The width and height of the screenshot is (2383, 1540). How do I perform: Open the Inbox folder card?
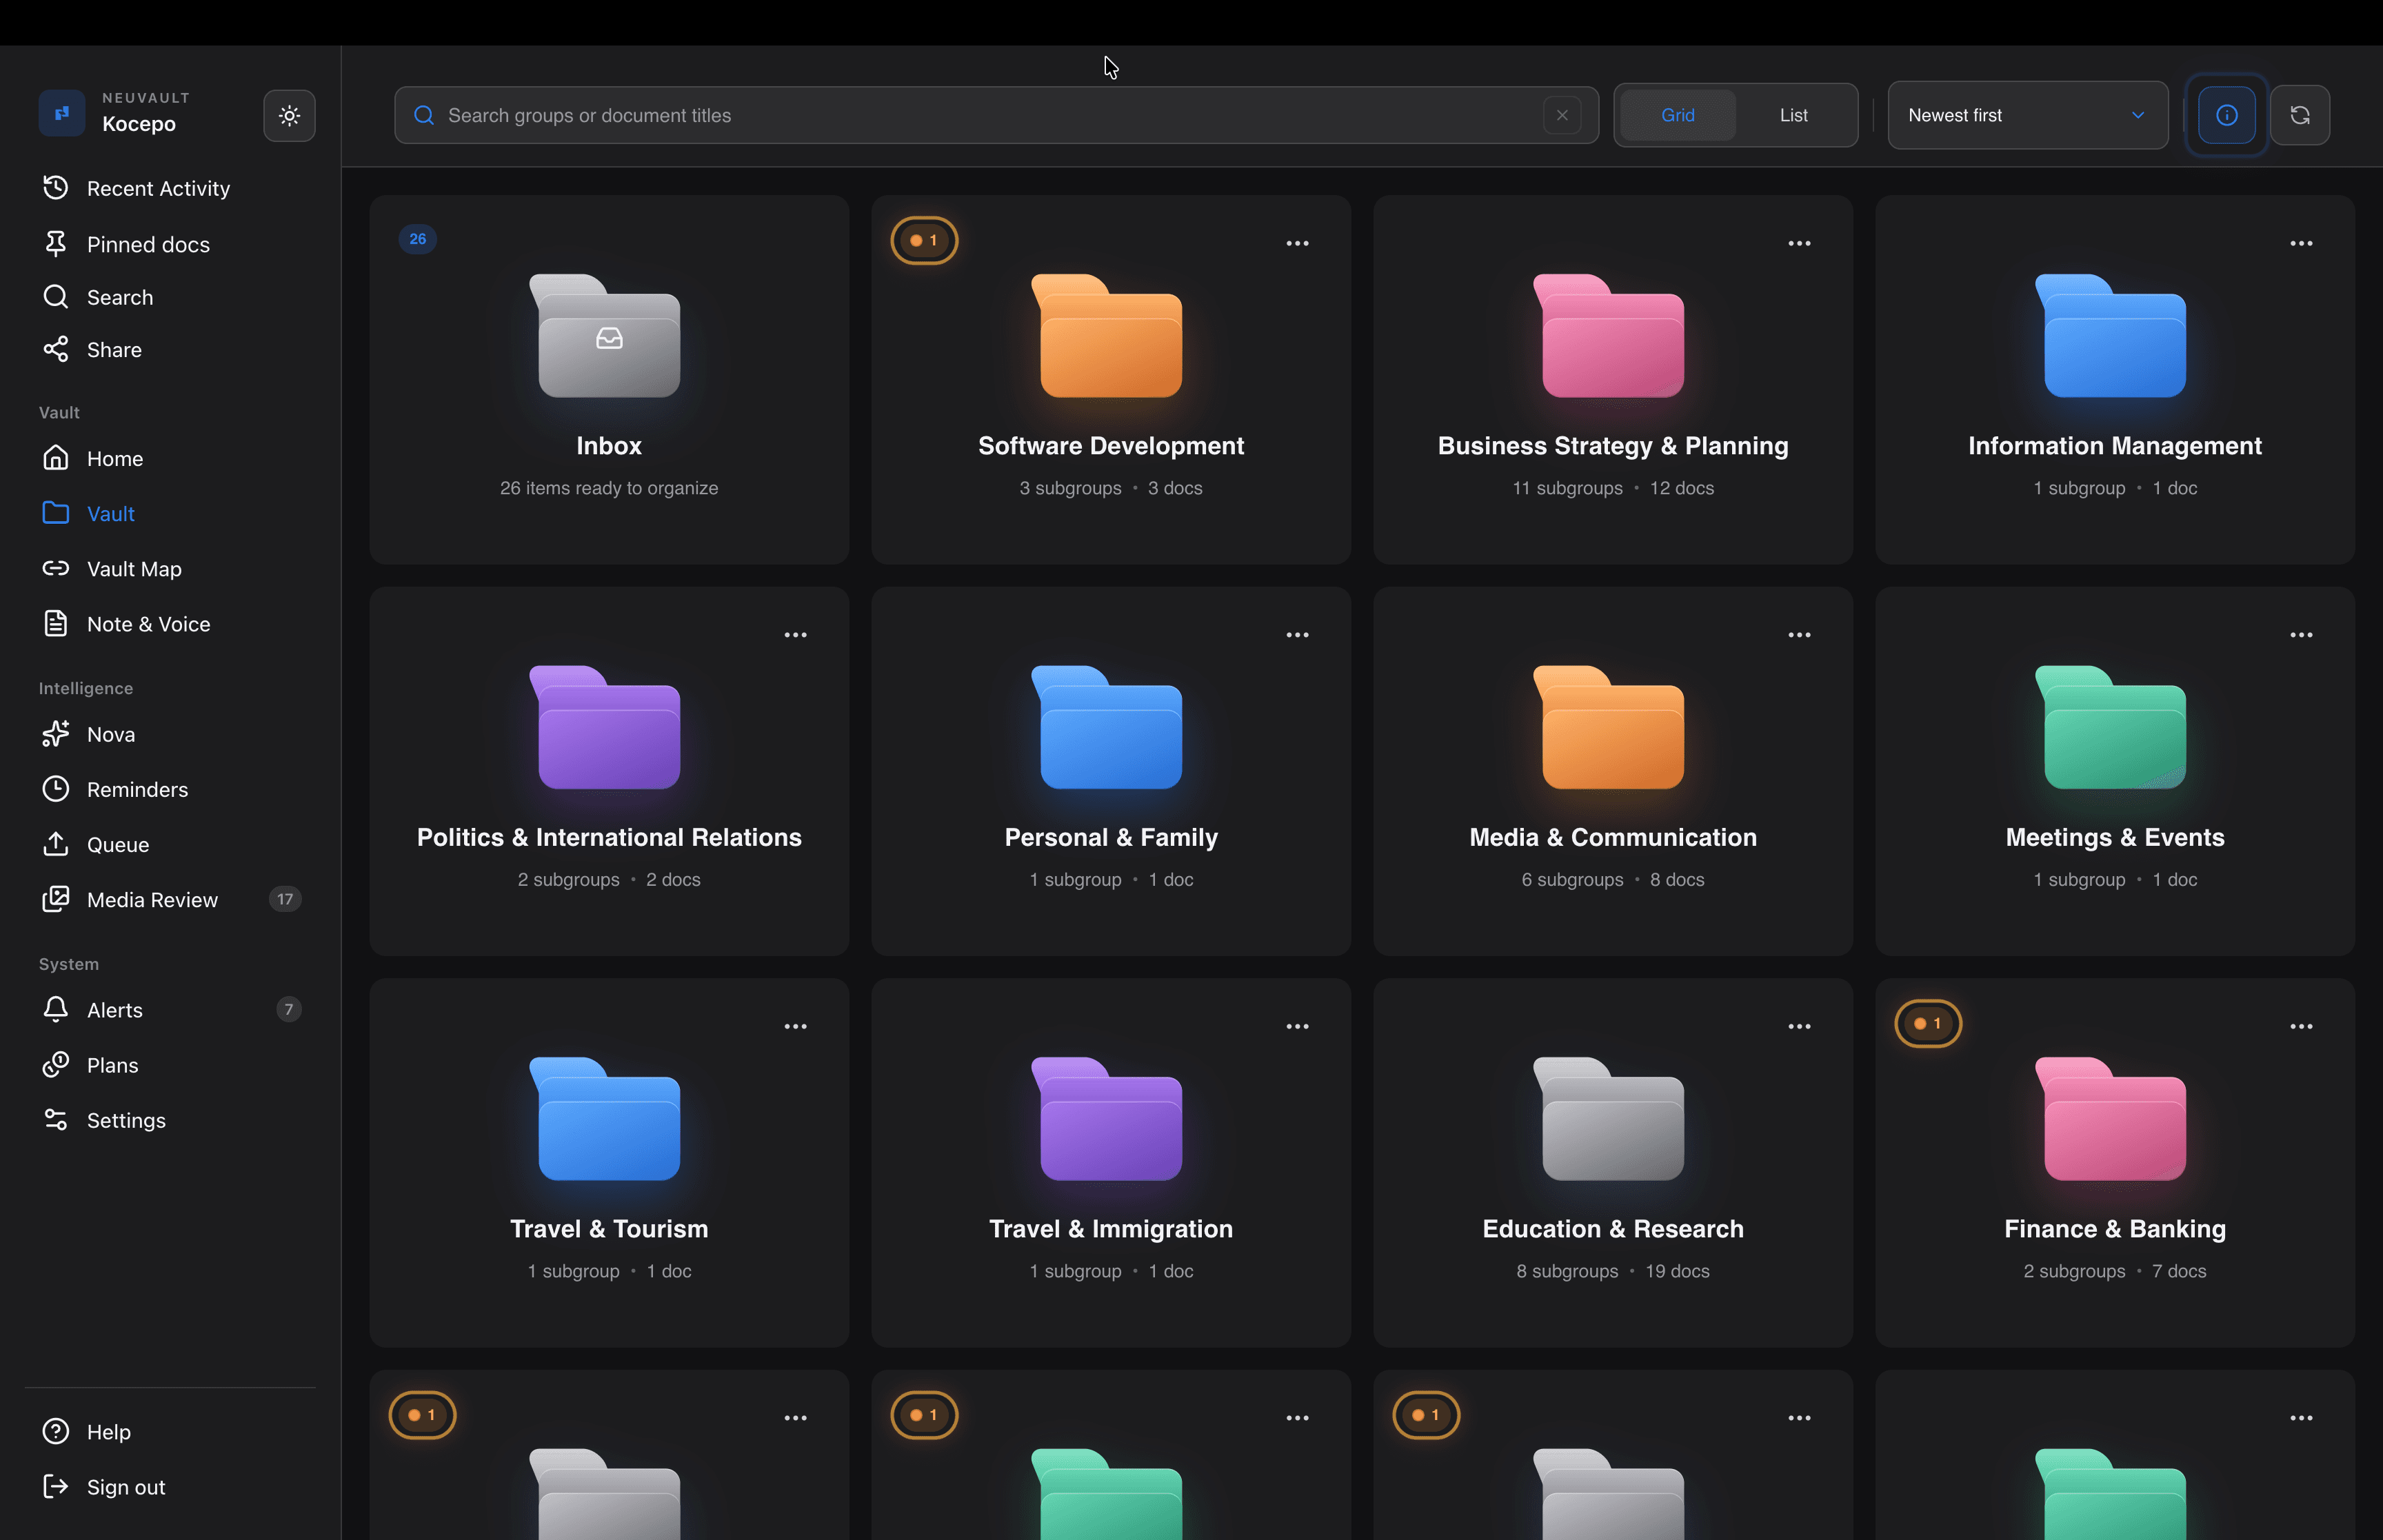tap(609, 380)
